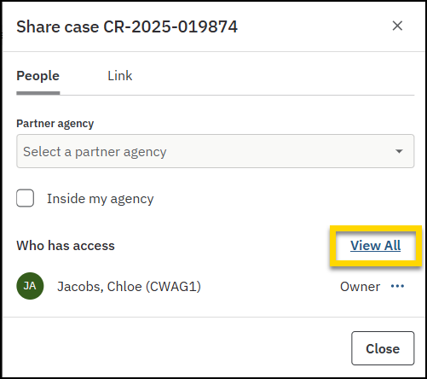This screenshot has height=379, width=427.
Task: Open the Select a partner agency combo box
Action: click(x=216, y=151)
